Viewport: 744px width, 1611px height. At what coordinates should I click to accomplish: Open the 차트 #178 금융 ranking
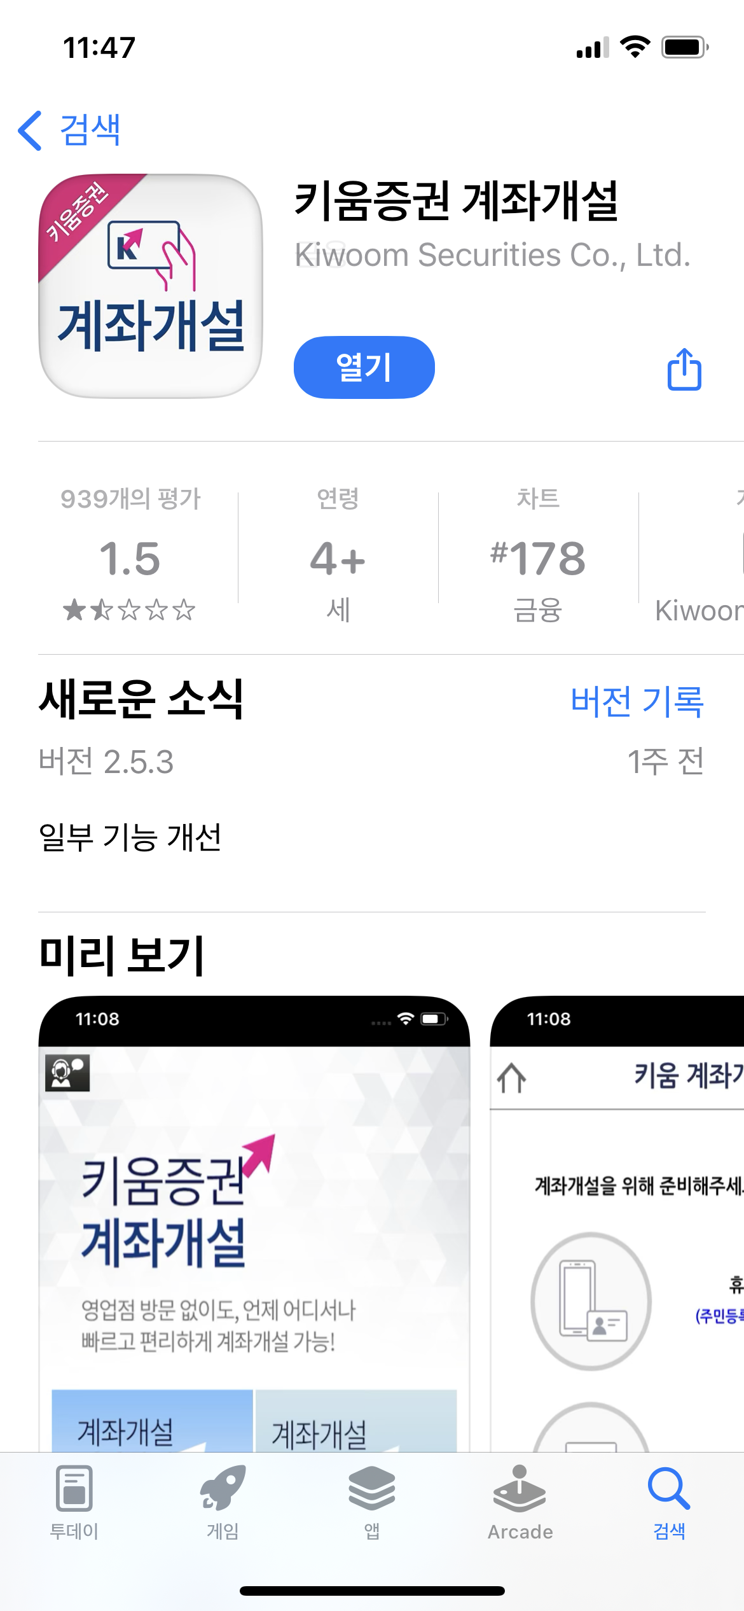coord(538,552)
